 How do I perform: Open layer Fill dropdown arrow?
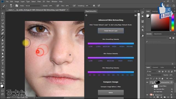(174, 78)
